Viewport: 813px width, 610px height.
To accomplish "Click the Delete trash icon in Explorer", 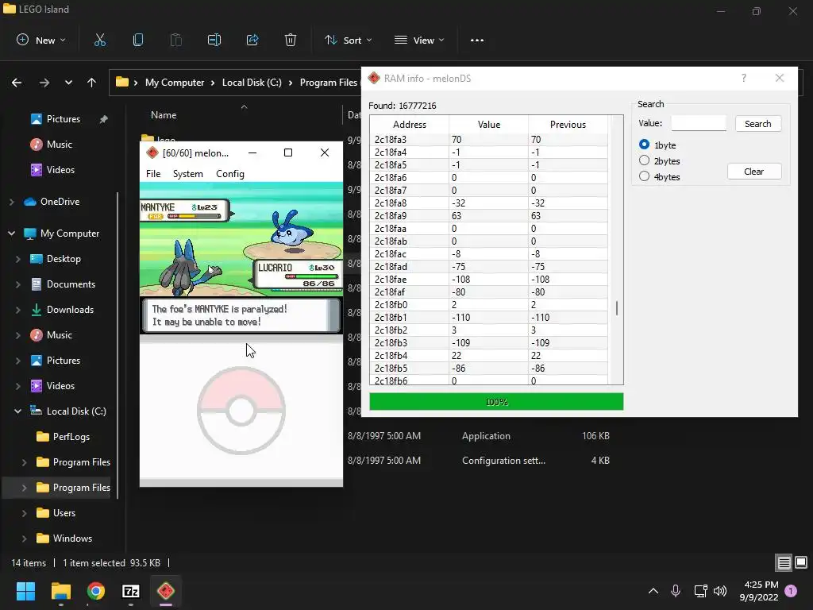I will 291,40.
